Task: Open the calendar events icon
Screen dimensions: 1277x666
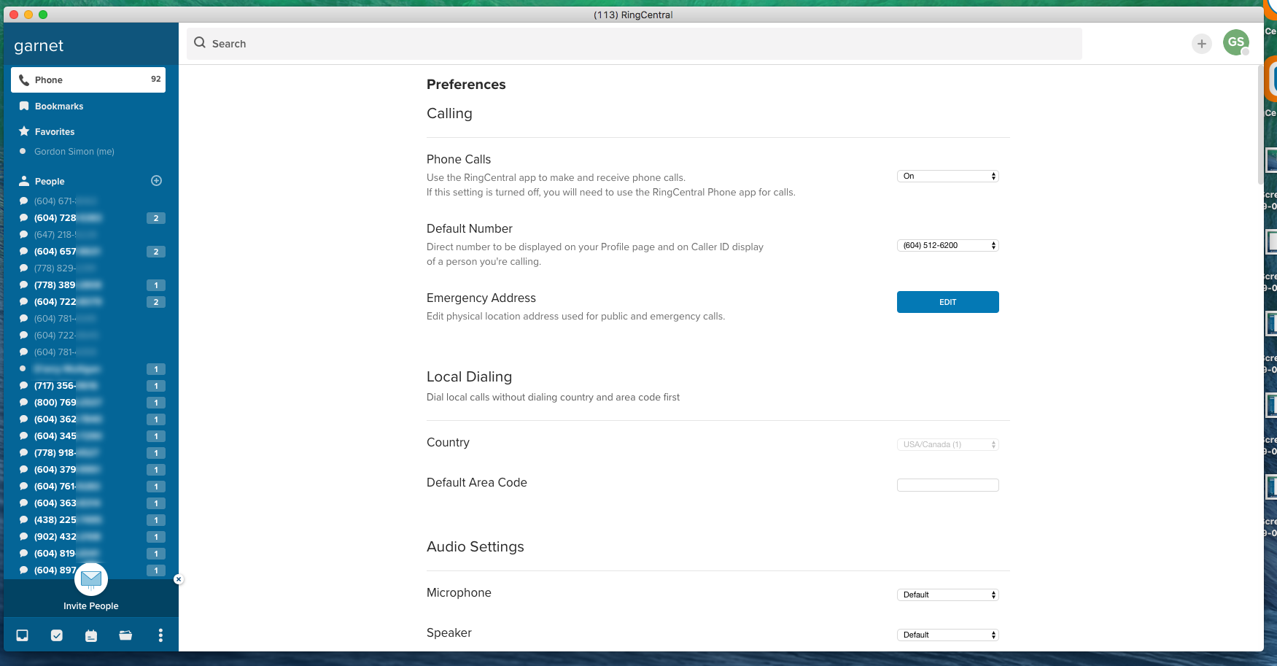Action: coord(91,636)
